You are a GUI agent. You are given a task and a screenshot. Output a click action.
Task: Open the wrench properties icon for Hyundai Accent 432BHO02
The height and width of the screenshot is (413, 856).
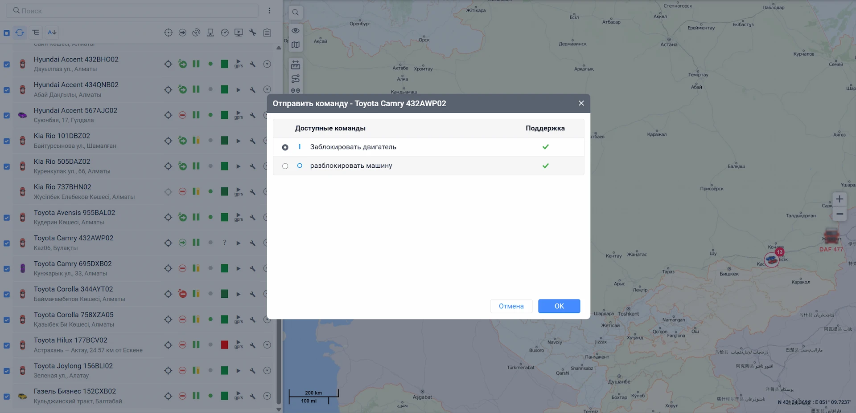pyautogui.click(x=253, y=64)
